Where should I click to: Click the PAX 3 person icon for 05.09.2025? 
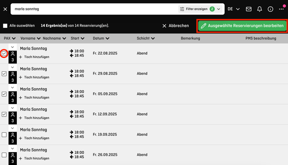12,98
